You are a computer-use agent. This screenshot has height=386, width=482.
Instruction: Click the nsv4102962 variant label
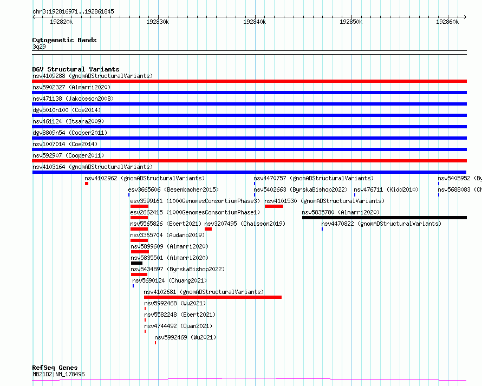tap(145, 178)
